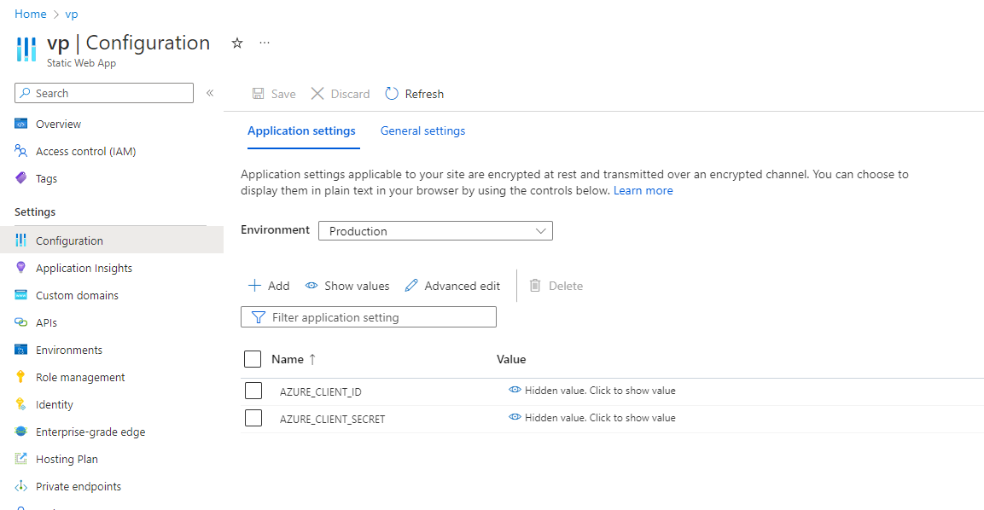The height and width of the screenshot is (510, 984).
Task: Open the more options ellipsis menu
Action: [x=265, y=43]
